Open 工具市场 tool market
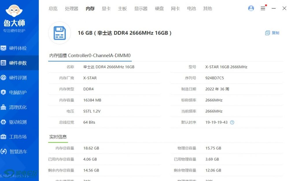The image size is (289, 181). tap(19, 137)
